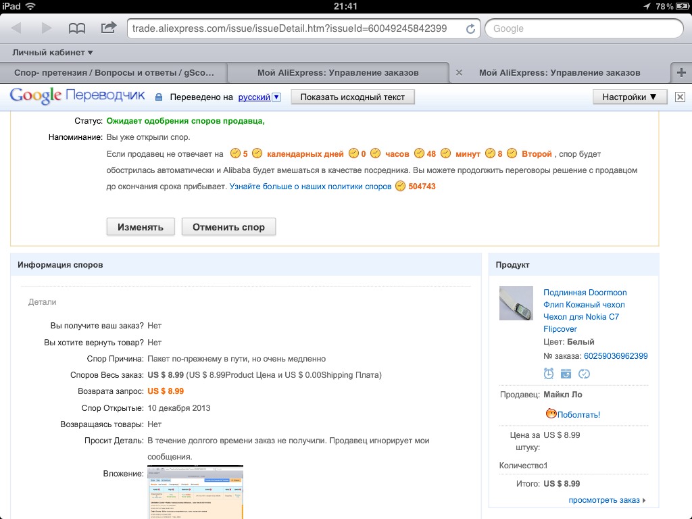
Task: Tap the share arrow icon
Action: coord(109,27)
